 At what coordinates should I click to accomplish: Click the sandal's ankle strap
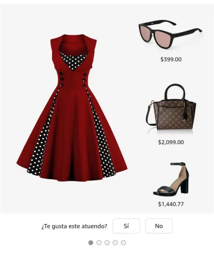pos(178,164)
